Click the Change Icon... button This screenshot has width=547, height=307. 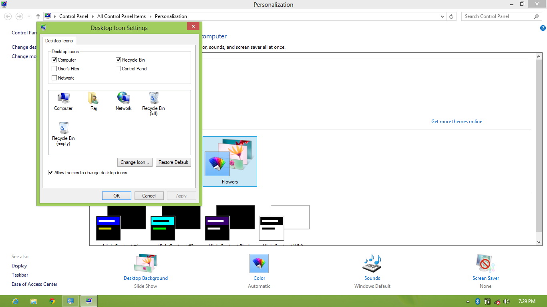tap(135, 162)
